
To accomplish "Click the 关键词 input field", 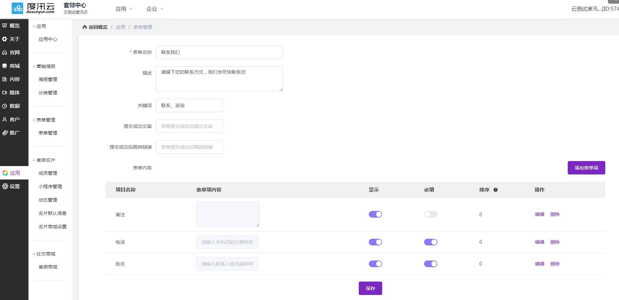I will [x=189, y=105].
